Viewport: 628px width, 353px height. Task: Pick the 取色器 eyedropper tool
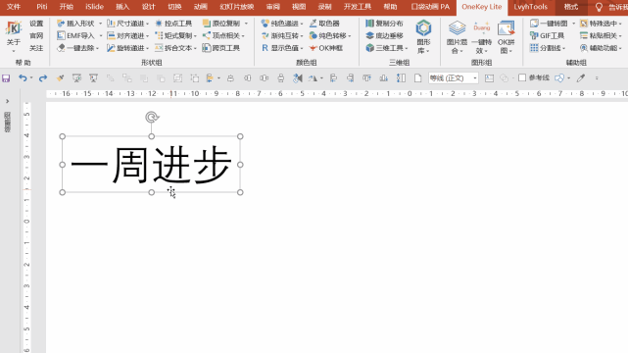coord(324,24)
